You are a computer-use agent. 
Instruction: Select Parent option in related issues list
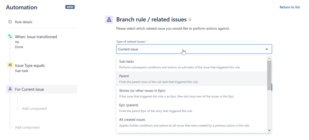click(191, 79)
